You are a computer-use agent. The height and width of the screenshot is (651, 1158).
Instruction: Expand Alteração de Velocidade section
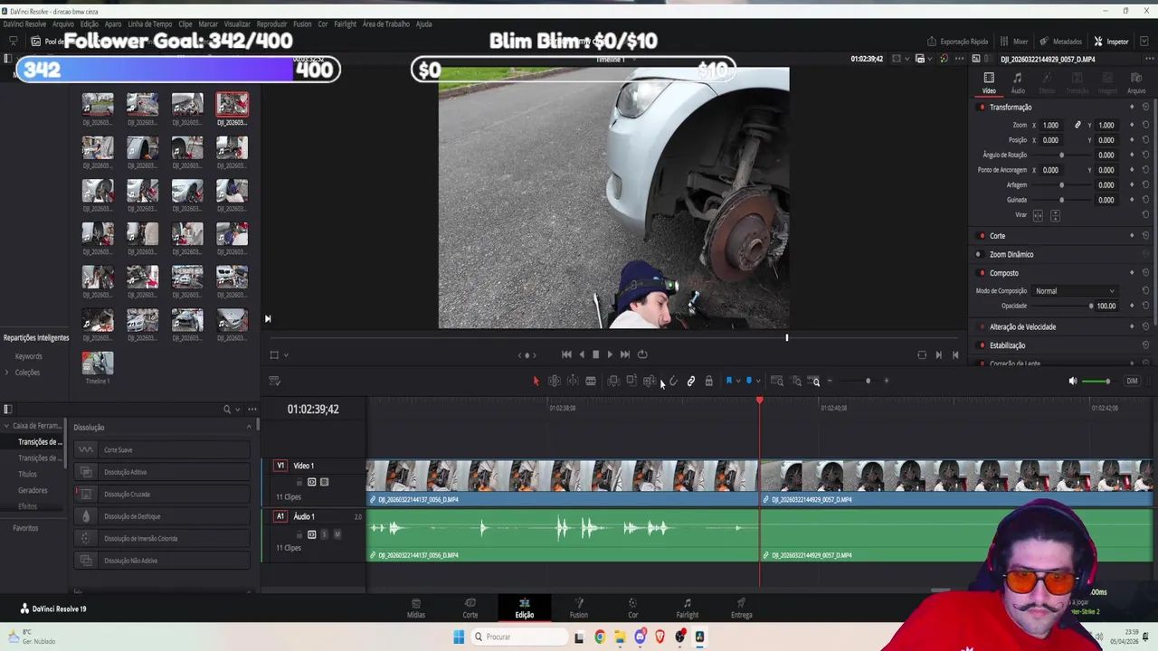[1022, 327]
